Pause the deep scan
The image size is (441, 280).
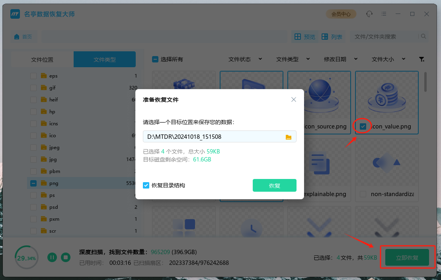[52, 257]
